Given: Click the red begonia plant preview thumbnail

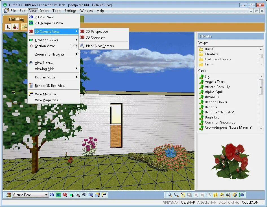Looking at the screenshot, I should pos(231,161).
